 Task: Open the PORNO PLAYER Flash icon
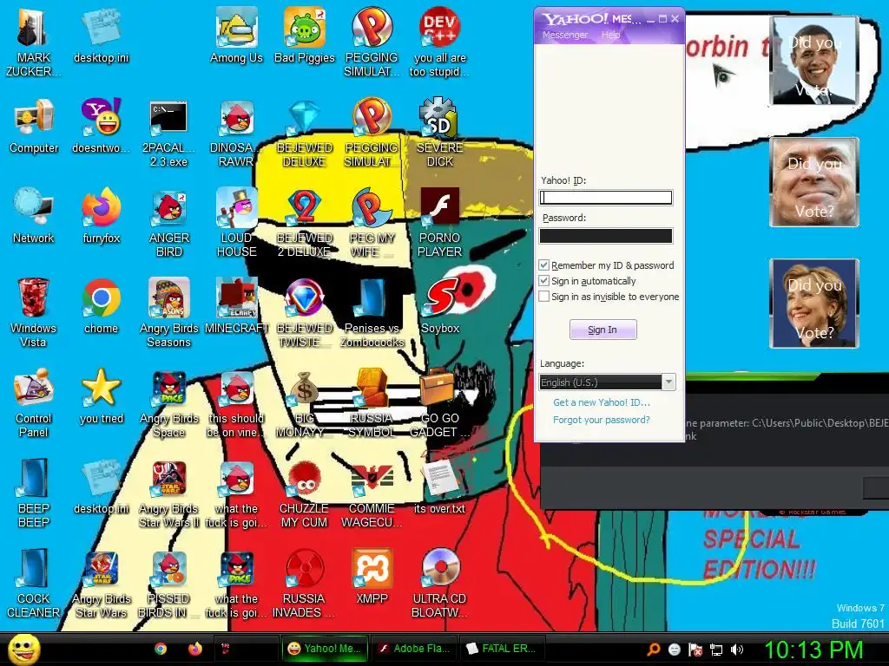click(x=440, y=223)
